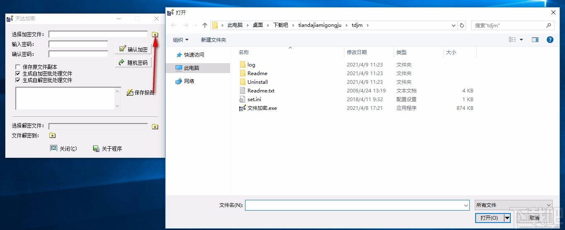Click 下载吧 in address bar breadcrumb
Screen dimensions: 565x230
280,25
